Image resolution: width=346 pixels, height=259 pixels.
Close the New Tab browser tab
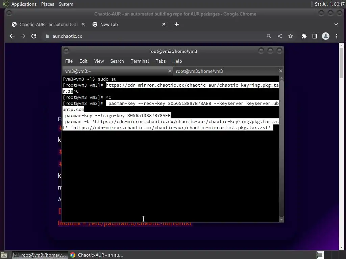click(x=164, y=24)
